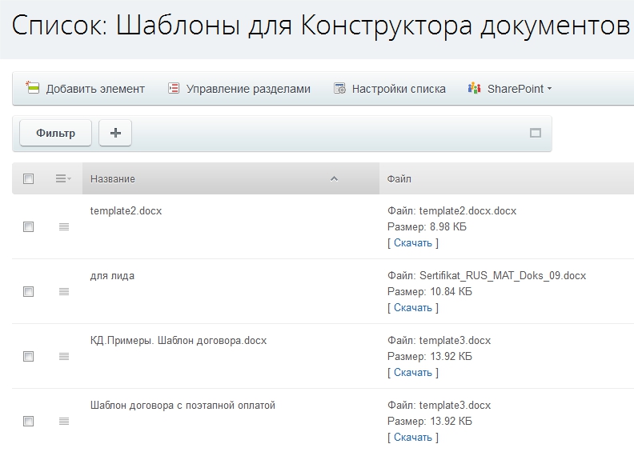The height and width of the screenshot is (452, 634).
Task: Click the List settings gear icon
Action: click(339, 89)
